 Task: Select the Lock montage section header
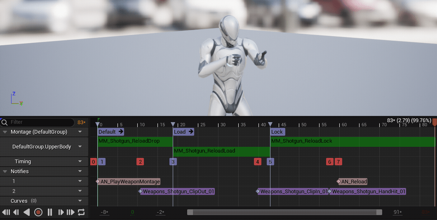(277, 132)
